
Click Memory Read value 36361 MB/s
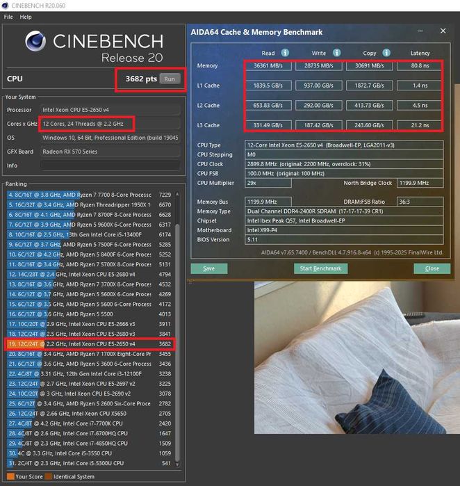coord(268,66)
